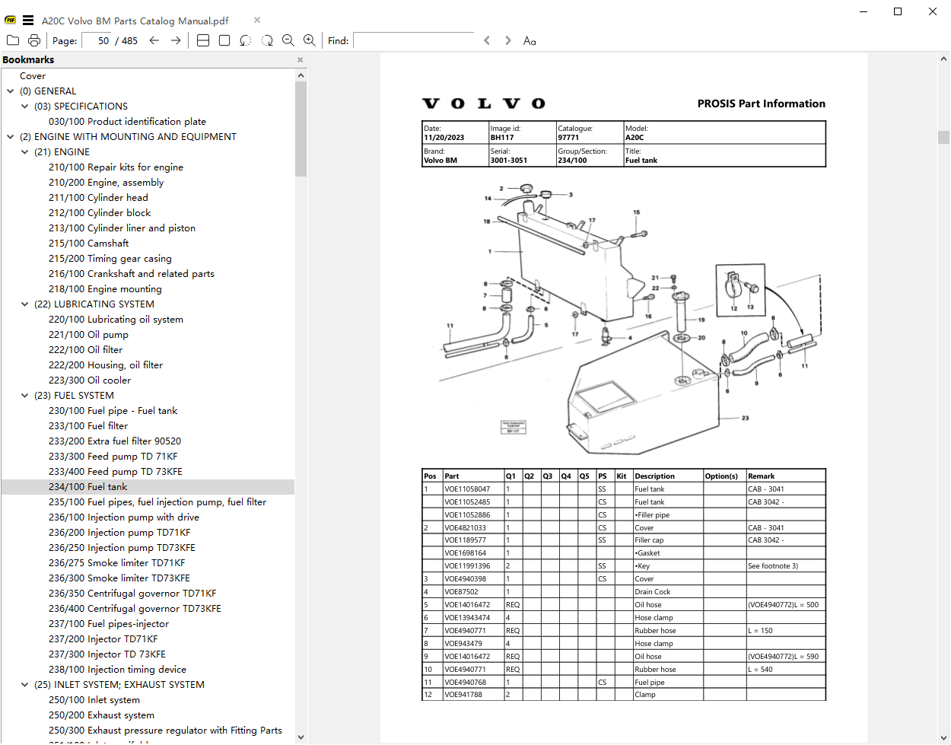Viewport: 951px width, 745px height.
Task: Open 233/200 Extra fuel filter 90520
Action: (x=115, y=441)
